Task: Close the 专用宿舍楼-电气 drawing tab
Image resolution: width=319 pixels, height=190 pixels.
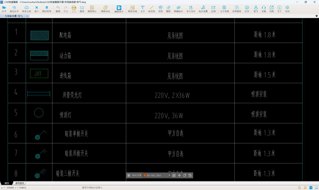Action: pyautogui.click(x=27, y=16)
